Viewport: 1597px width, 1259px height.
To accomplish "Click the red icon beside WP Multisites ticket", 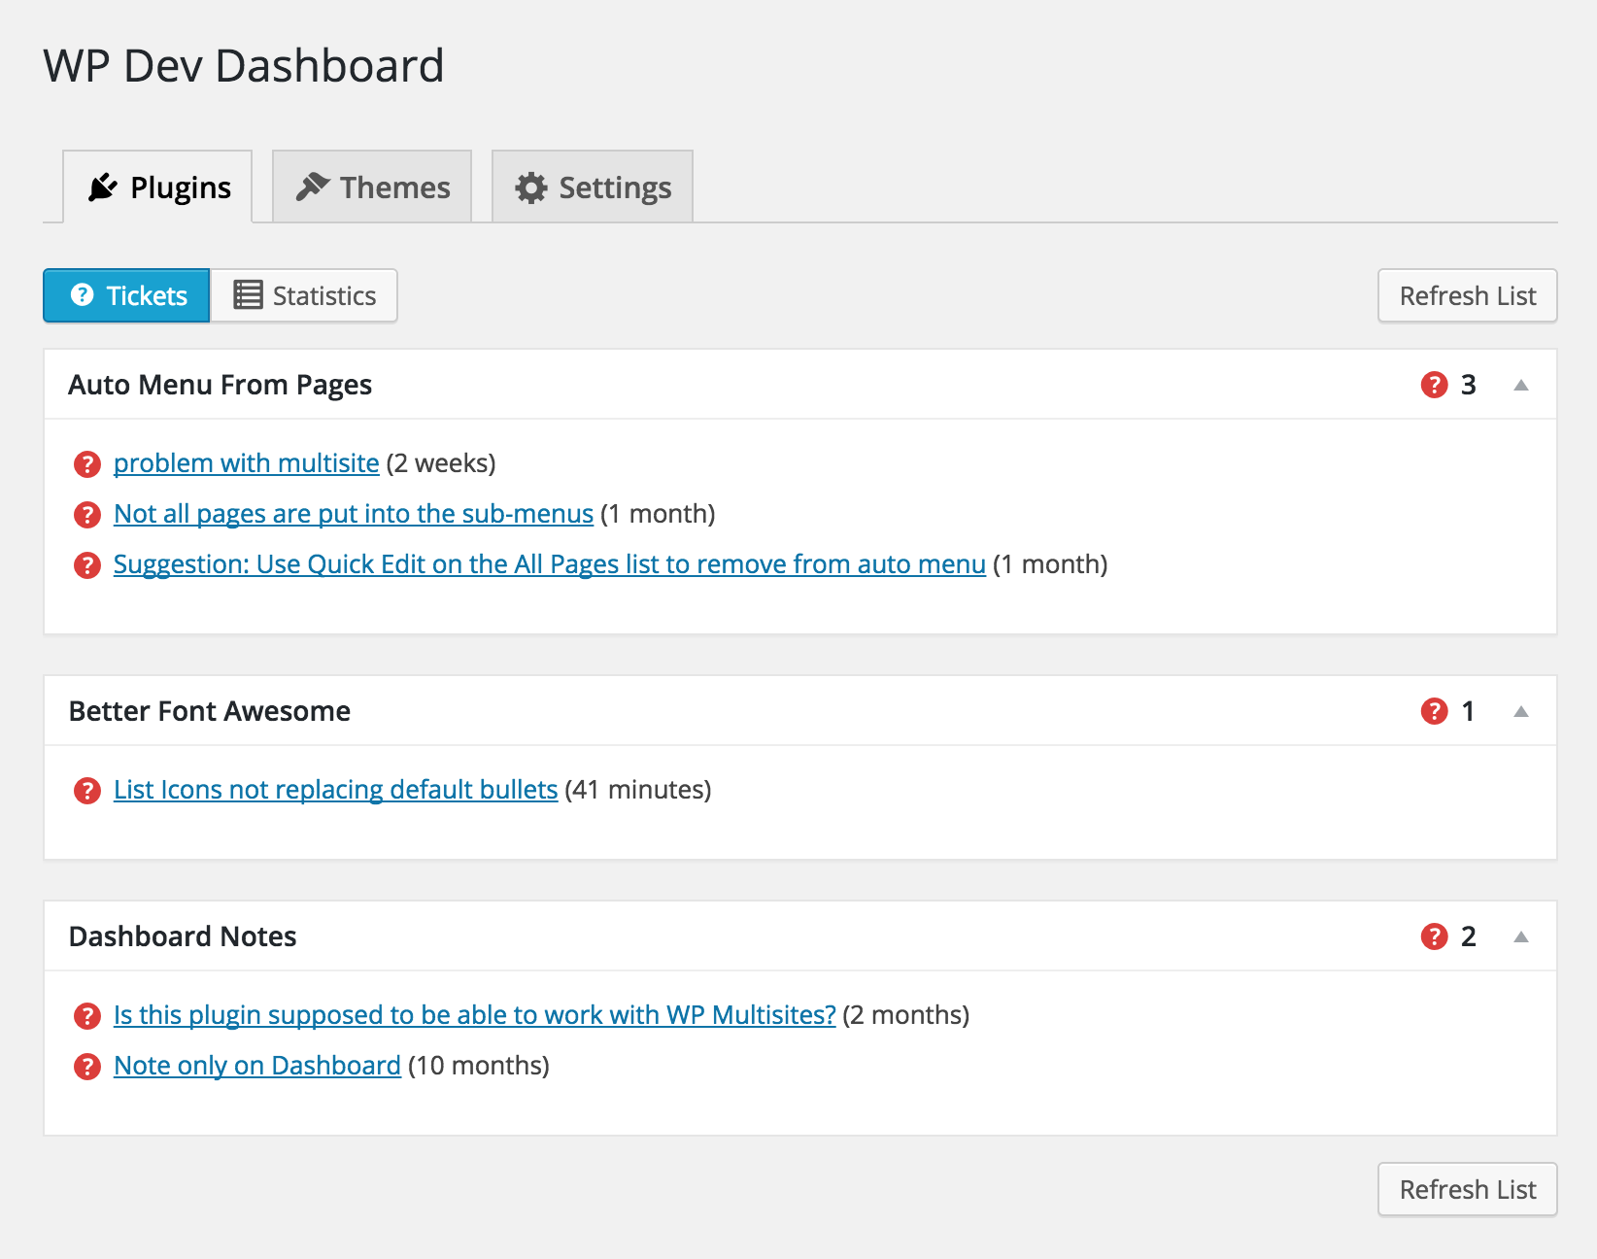I will [87, 1016].
